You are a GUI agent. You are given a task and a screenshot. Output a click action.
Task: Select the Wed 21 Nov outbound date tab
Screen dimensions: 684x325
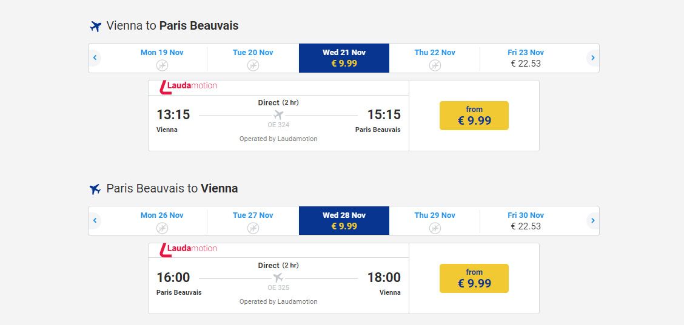(344, 58)
